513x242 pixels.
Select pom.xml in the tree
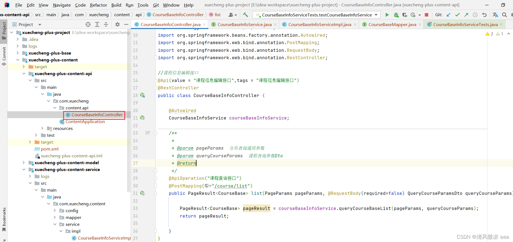pos(49,149)
